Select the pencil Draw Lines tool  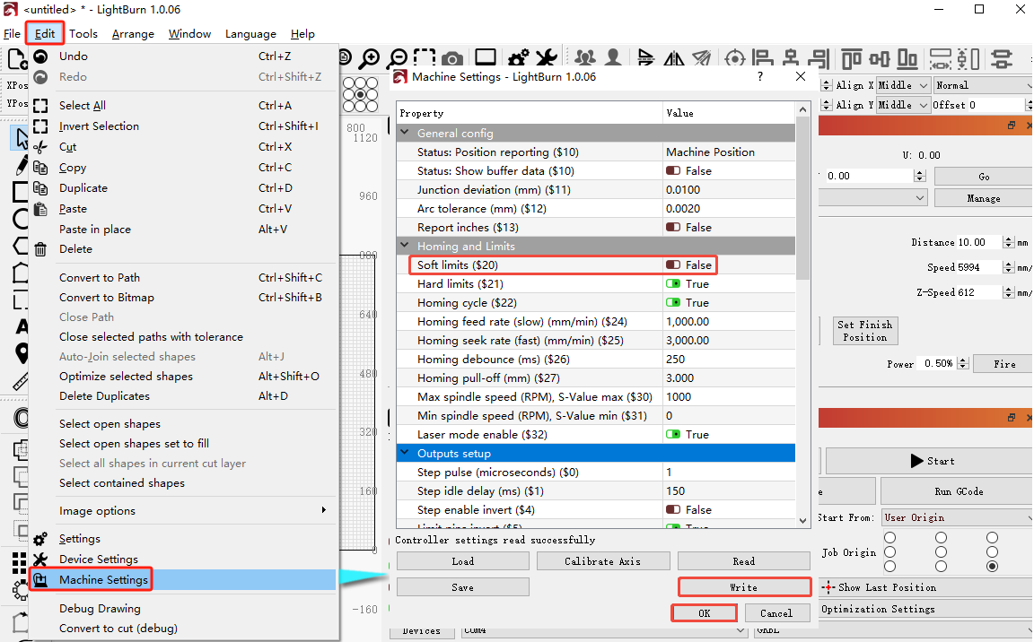(x=22, y=165)
